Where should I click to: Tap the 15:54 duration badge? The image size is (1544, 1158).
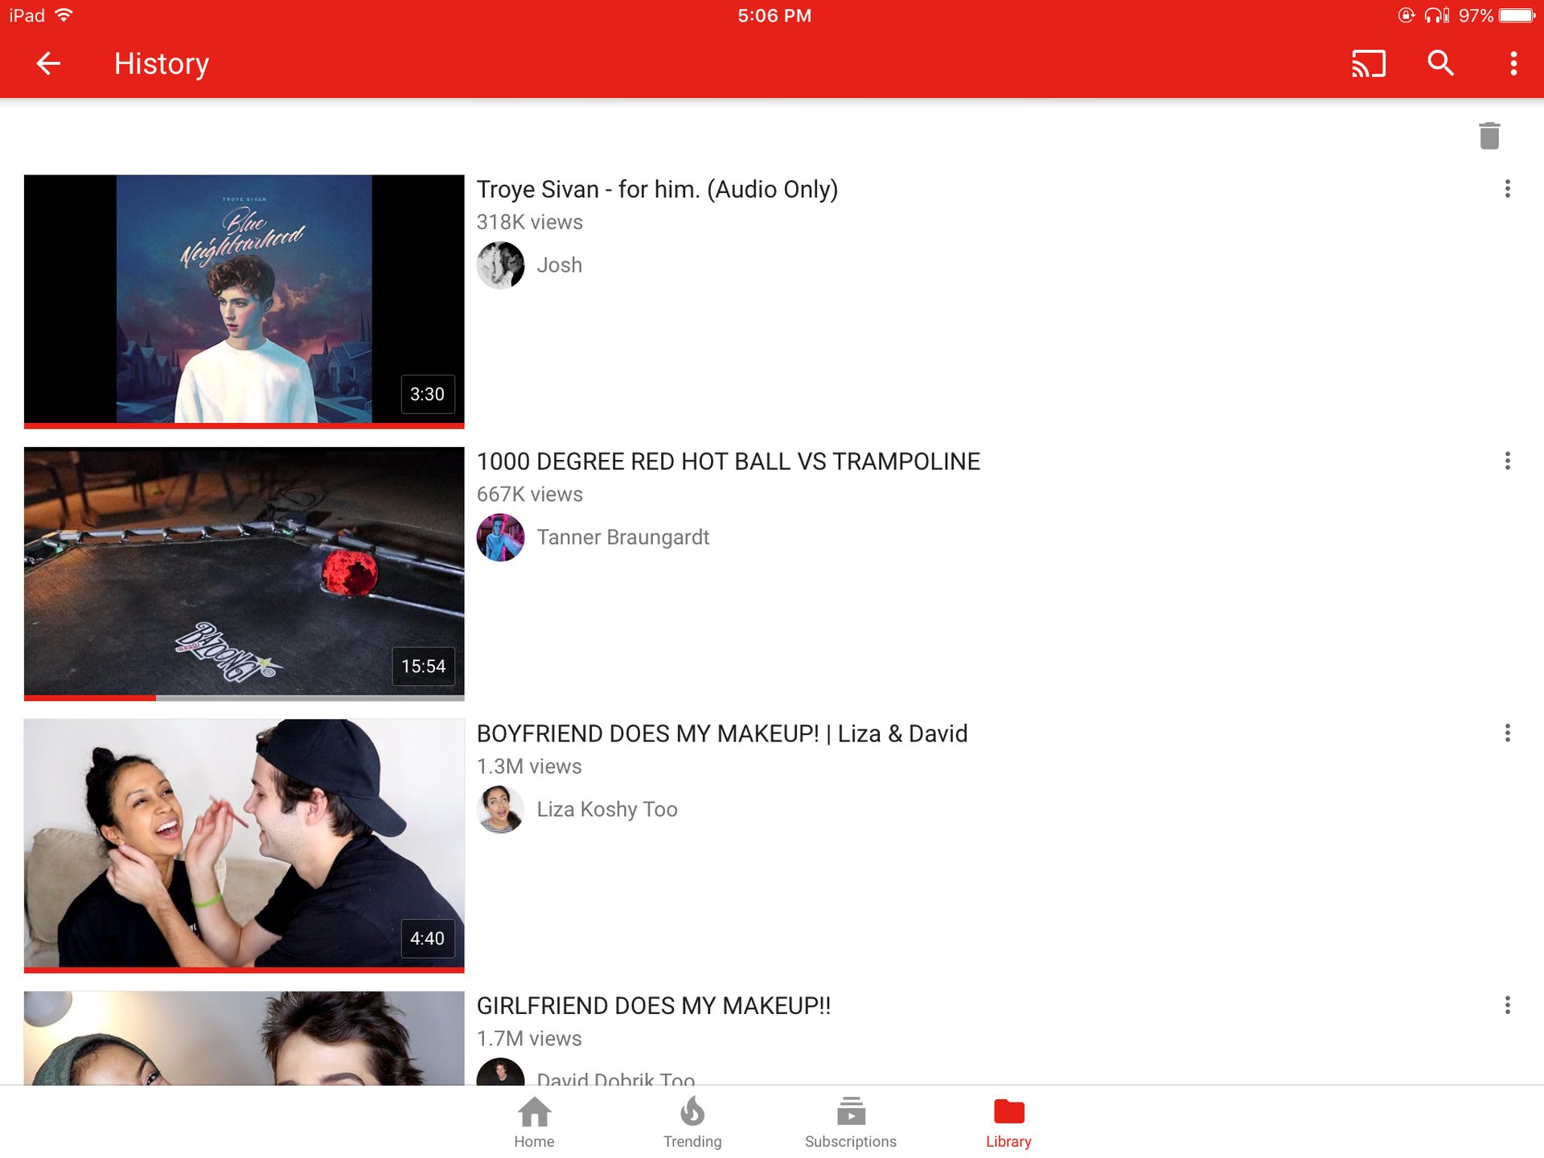(423, 666)
